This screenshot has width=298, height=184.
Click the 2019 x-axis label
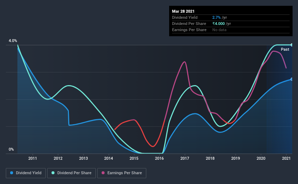pyautogui.click(x=236, y=158)
